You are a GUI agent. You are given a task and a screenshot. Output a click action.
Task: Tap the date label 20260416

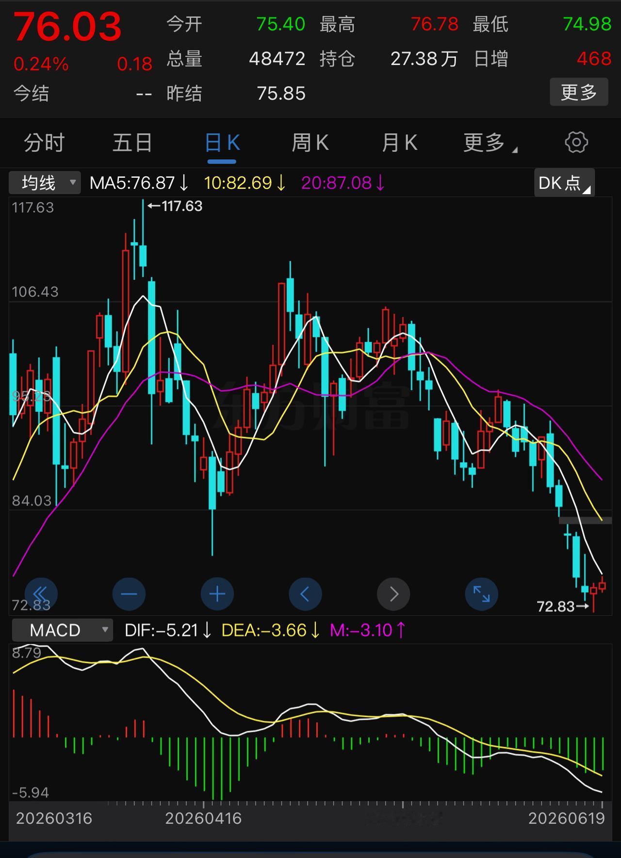[203, 819]
